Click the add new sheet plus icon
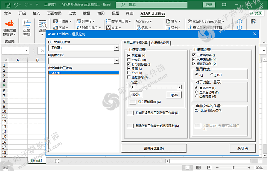 click(57, 161)
